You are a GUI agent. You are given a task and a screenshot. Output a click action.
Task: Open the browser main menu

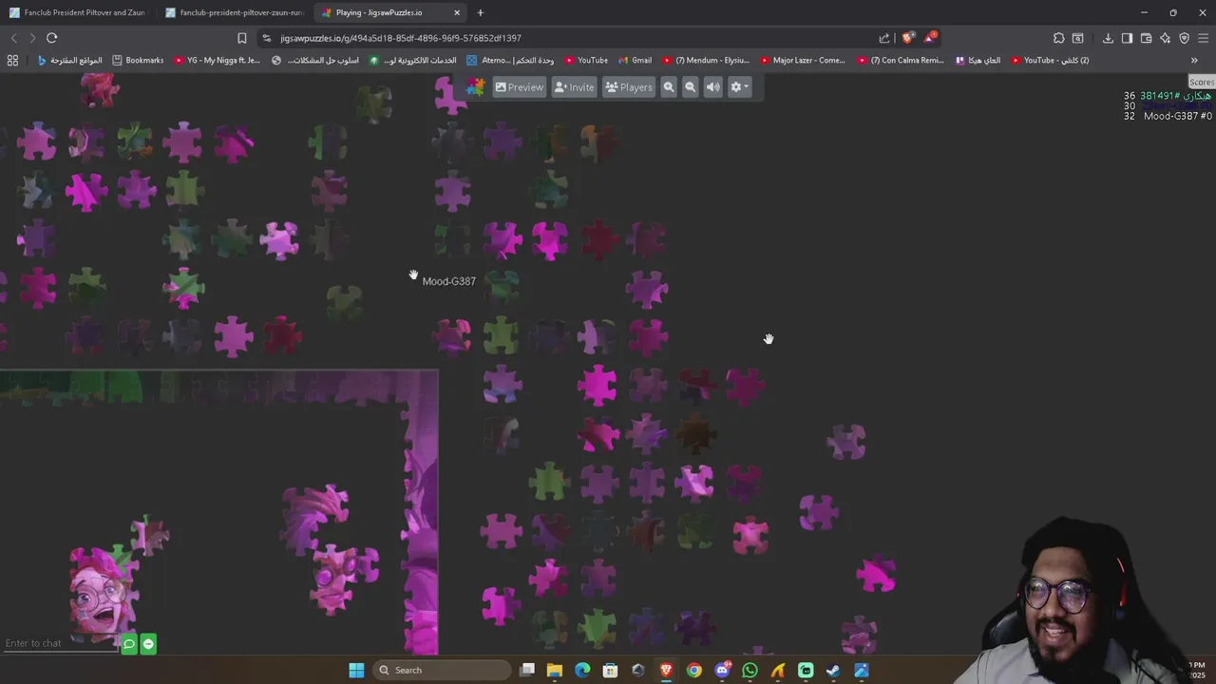[1204, 38]
